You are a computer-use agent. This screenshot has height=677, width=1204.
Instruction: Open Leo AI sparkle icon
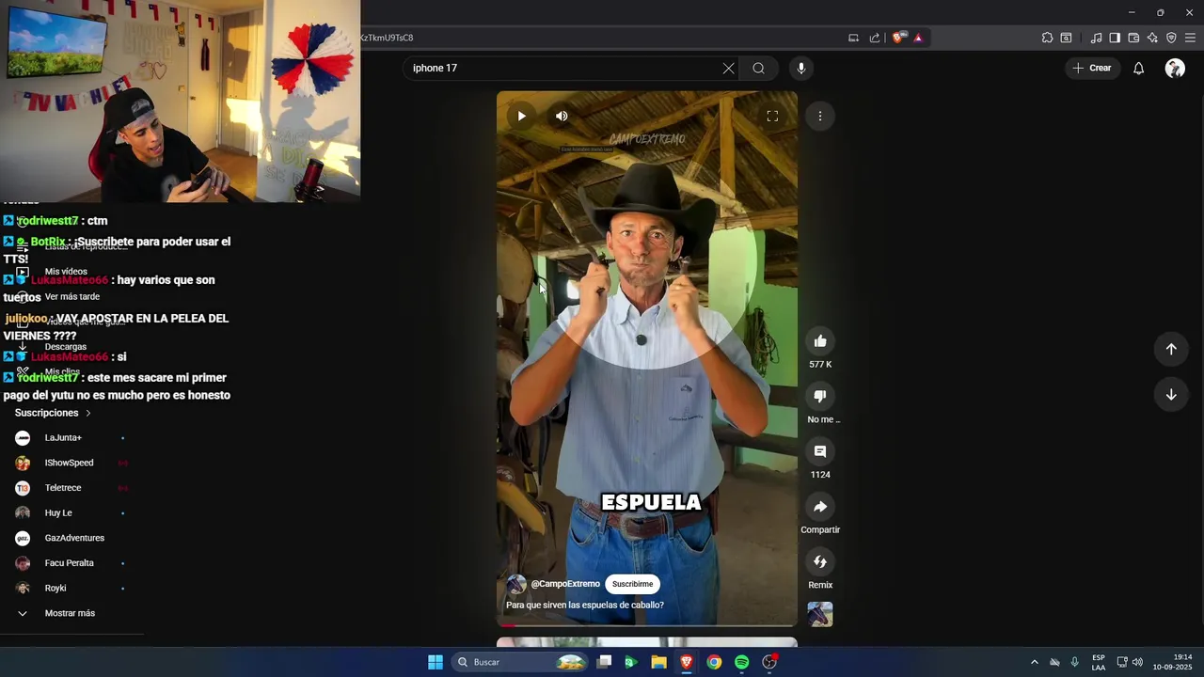pos(1152,38)
